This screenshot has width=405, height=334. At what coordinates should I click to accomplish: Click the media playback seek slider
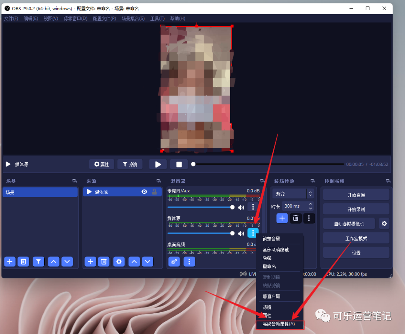[268, 164]
